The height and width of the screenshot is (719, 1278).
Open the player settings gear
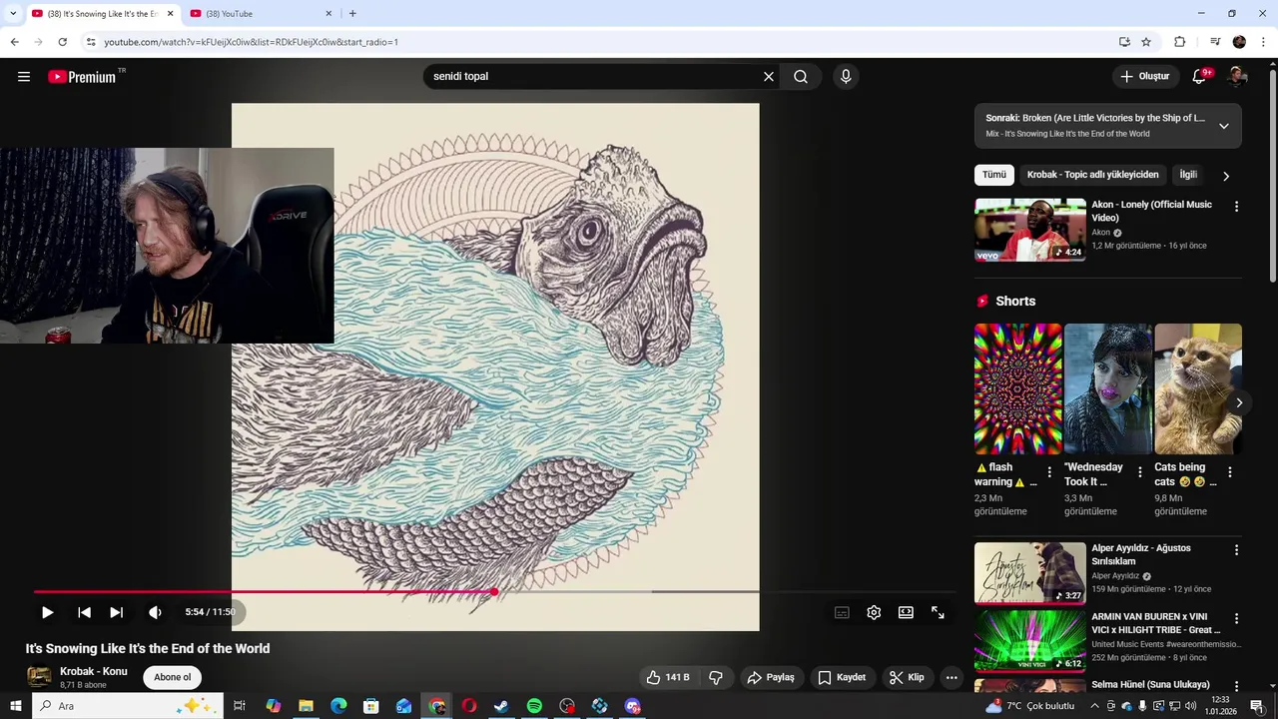[x=874, y=612]
